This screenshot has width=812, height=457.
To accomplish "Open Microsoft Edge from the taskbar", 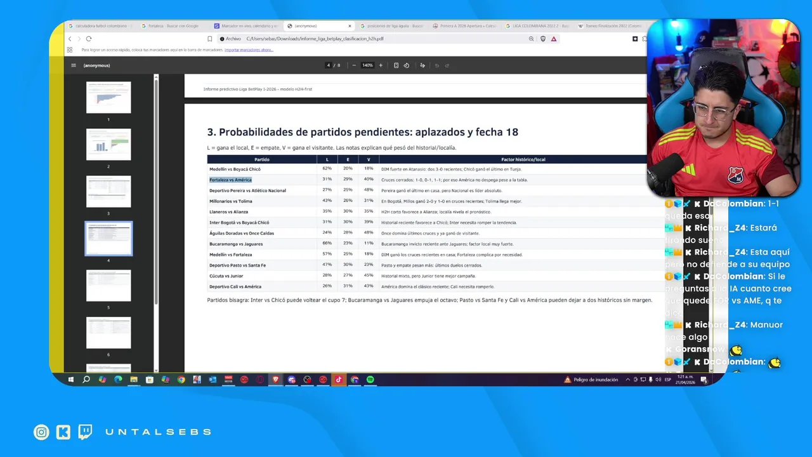I will click(118, 380).
